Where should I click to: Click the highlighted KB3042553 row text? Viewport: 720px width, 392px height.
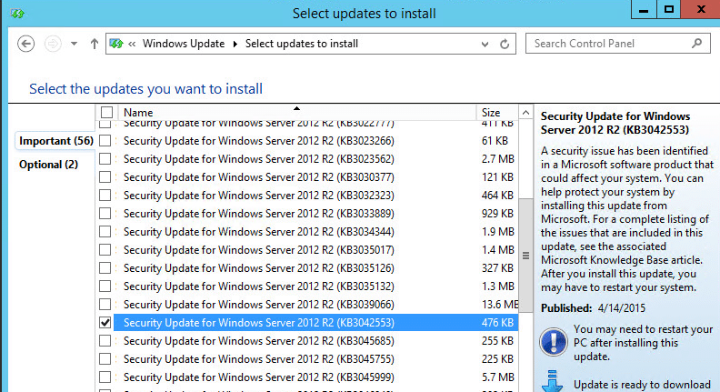(258, 323)
